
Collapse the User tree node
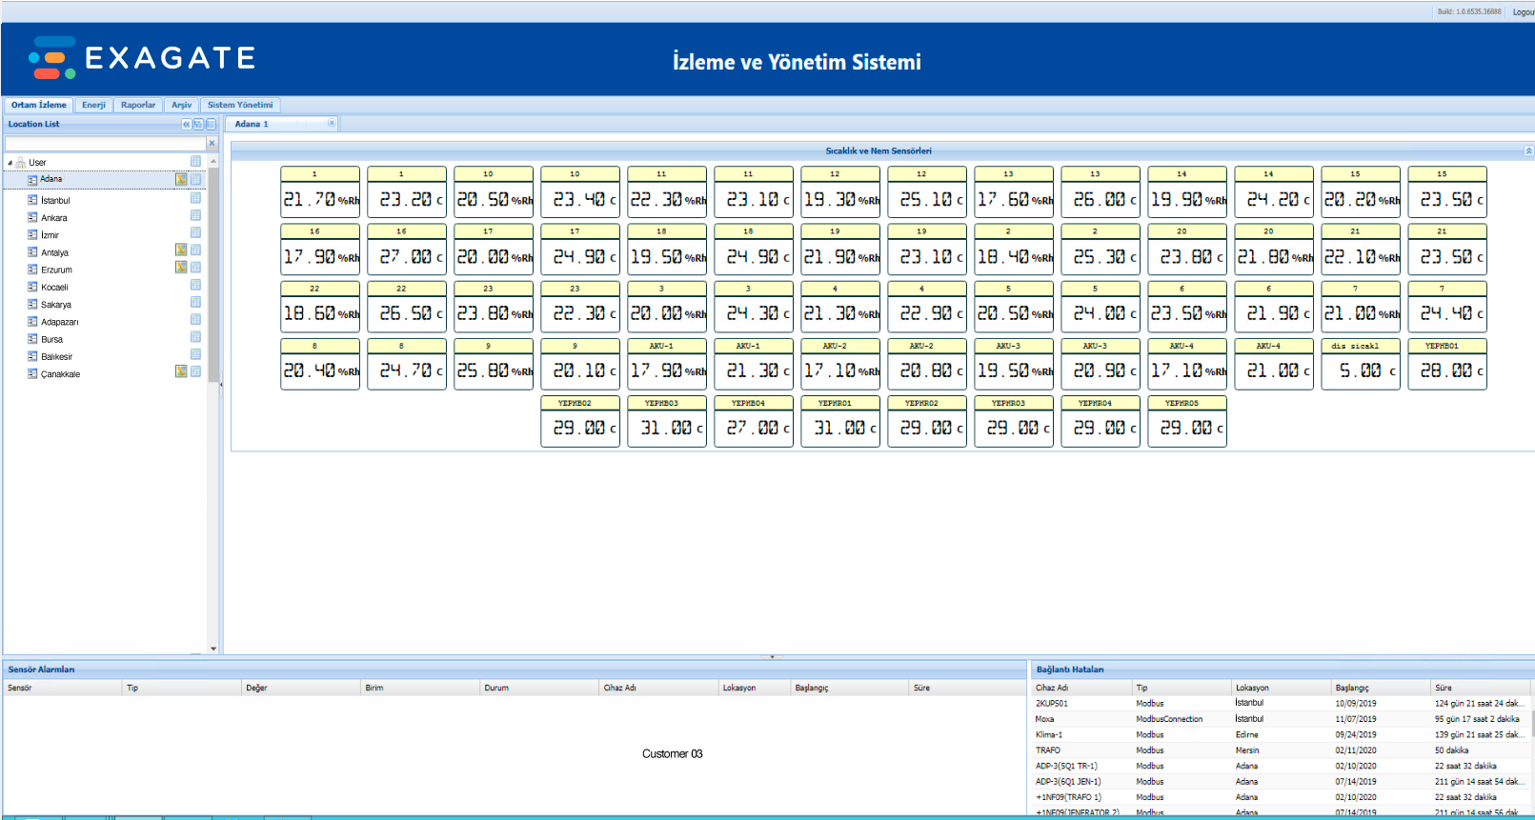10,163
